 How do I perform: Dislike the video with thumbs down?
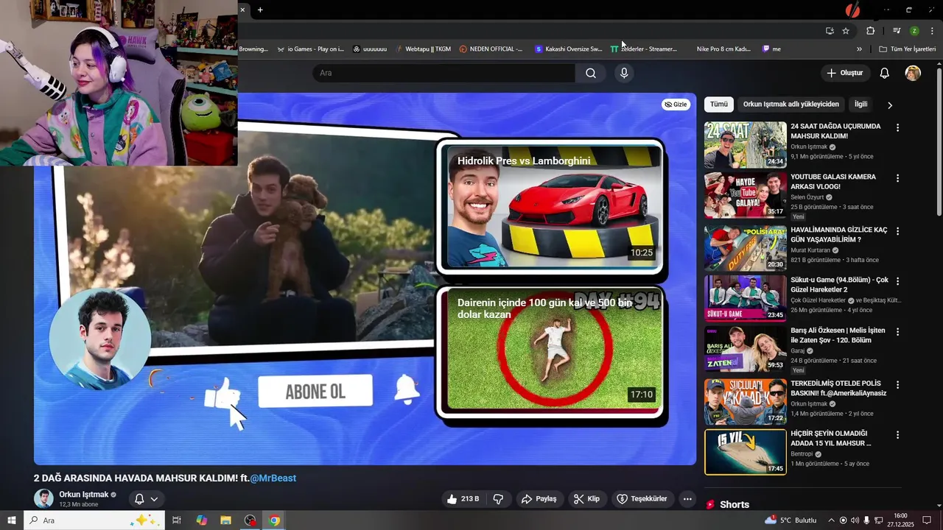tap(498, 499)
